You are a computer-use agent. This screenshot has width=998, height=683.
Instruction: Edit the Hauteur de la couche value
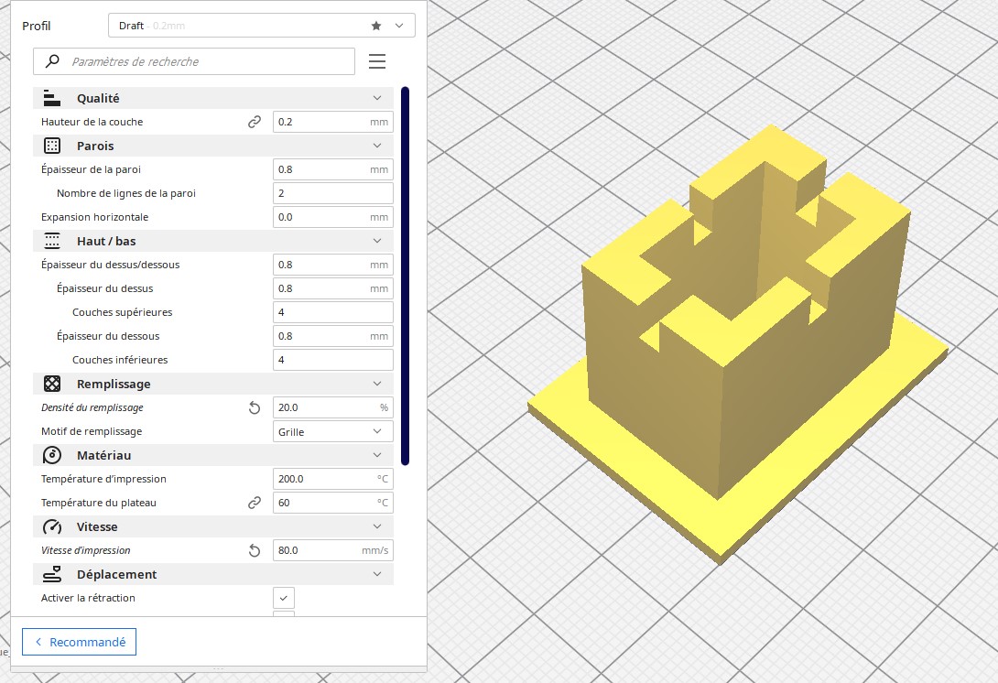333,122
